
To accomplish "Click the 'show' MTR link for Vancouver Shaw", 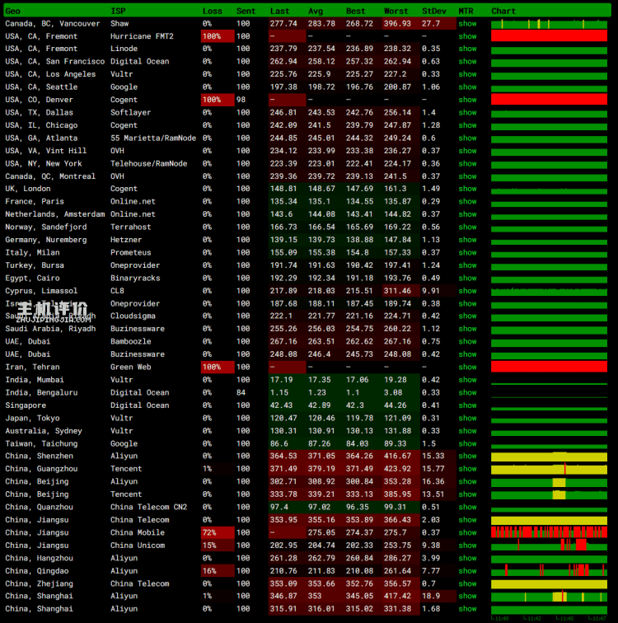I will tap(467, 23).
